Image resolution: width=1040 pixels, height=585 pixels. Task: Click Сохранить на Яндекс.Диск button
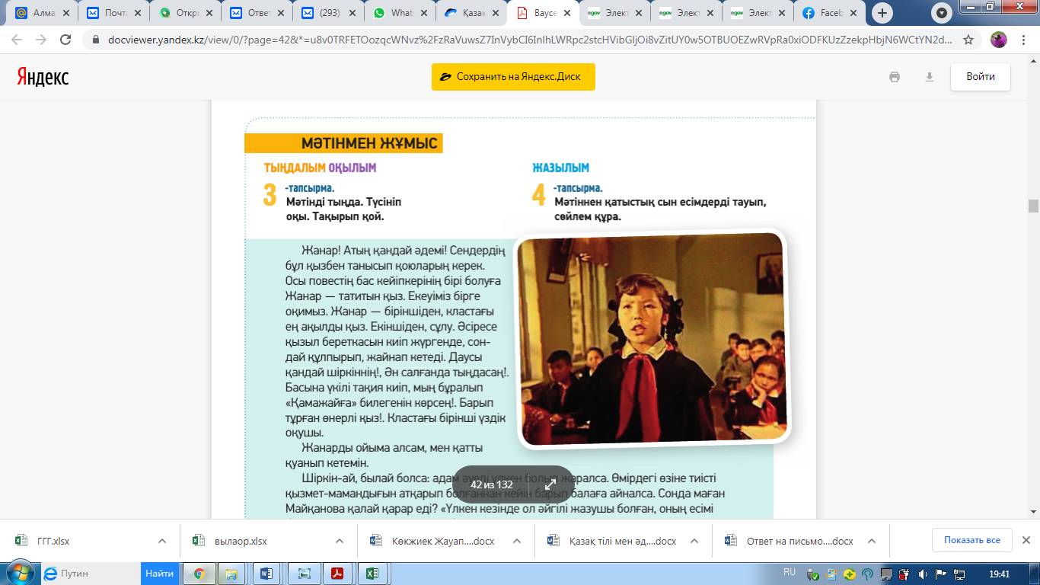tap(513, 77)
